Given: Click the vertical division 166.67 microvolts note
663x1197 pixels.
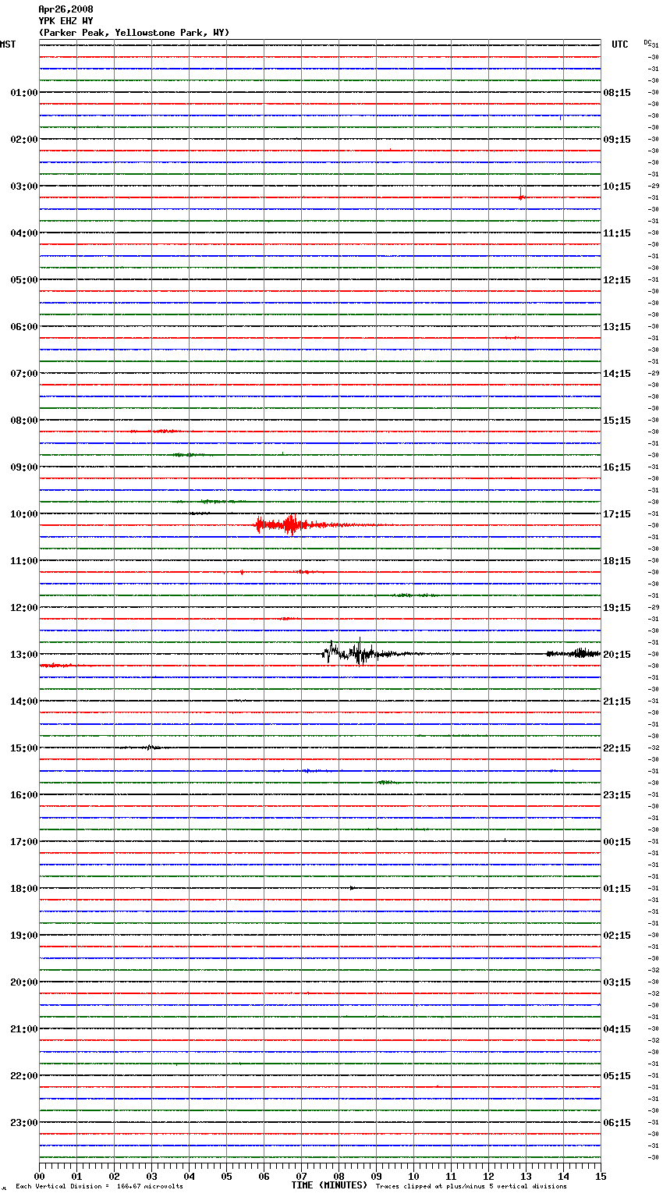Looking at the screenshot, I should click(x=99, y=1187).
